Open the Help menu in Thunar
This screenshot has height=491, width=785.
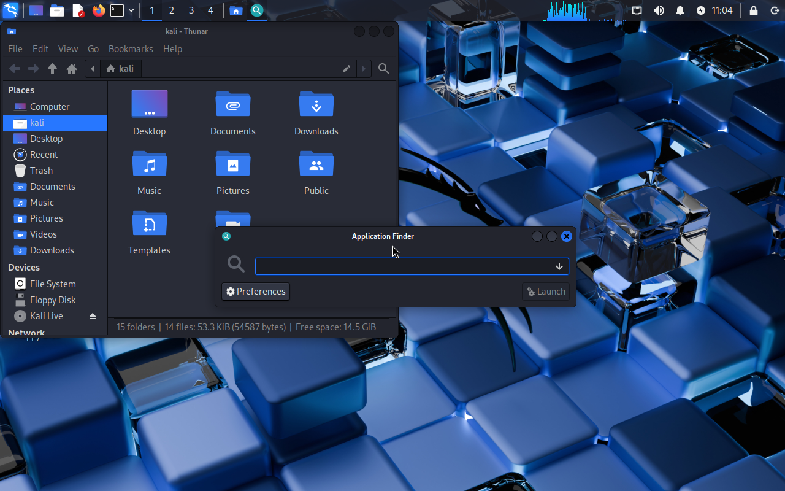coord(173,49)
